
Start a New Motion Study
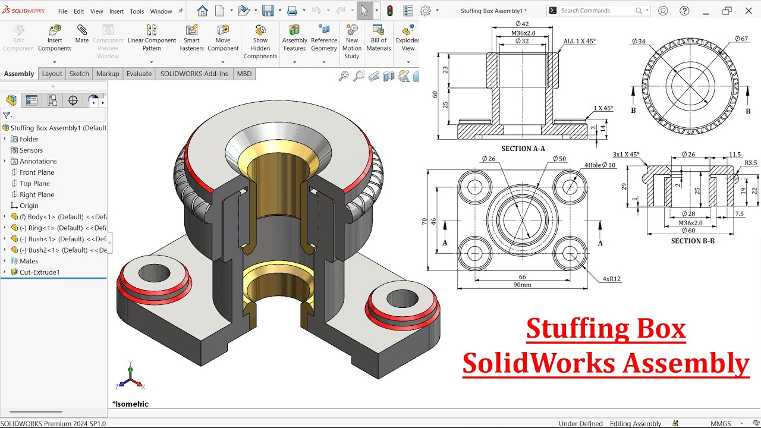pyautogui.click(x=352, y=42)
